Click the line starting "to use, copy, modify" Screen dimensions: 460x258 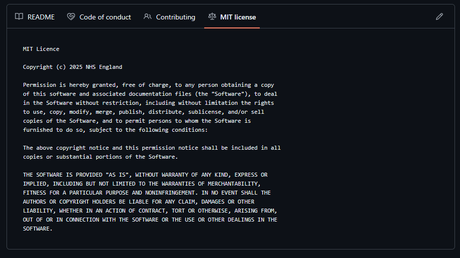(143, 112)
